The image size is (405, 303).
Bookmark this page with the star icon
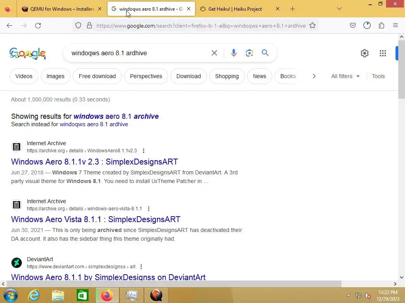[312, 26]
